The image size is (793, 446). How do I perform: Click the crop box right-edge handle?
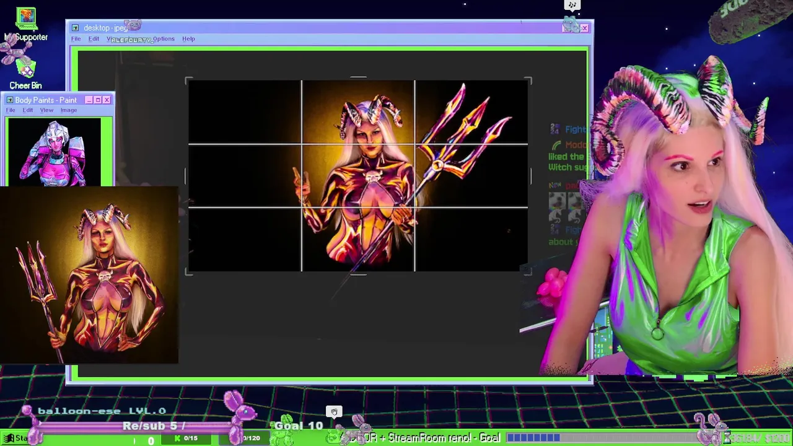[x=530, y=176]
